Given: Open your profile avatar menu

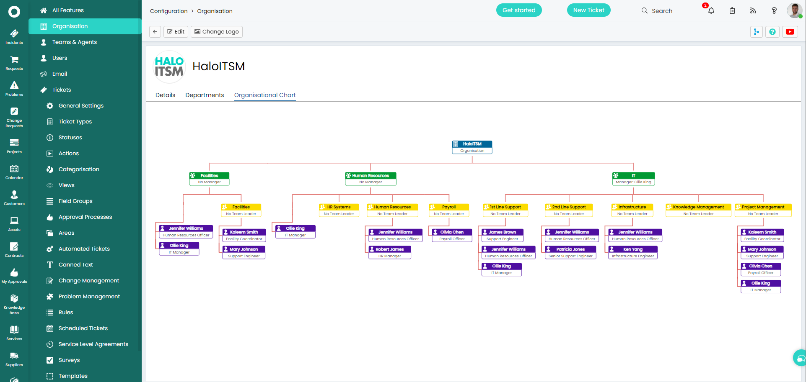Looking at the screenshot, I should (794, 10).
